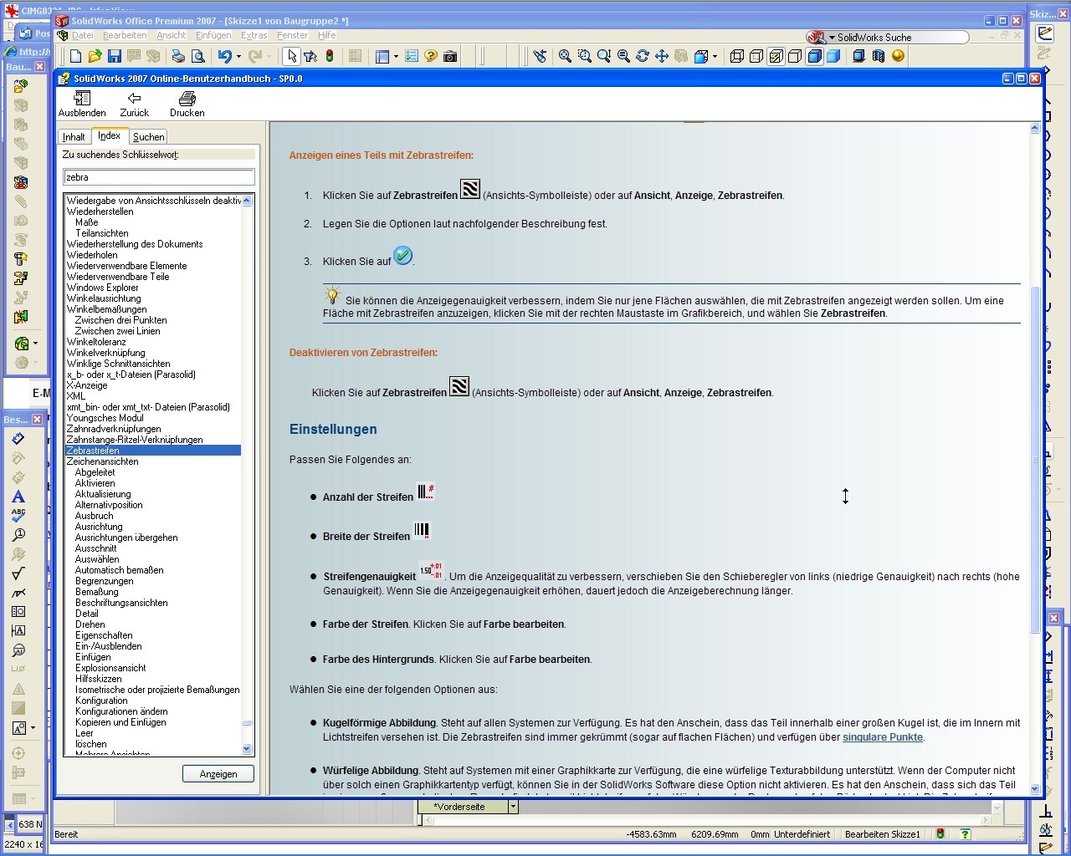1071x856 pixels.
Task: Select Windows Explorer index entry
Action: [x=103, y=288]
